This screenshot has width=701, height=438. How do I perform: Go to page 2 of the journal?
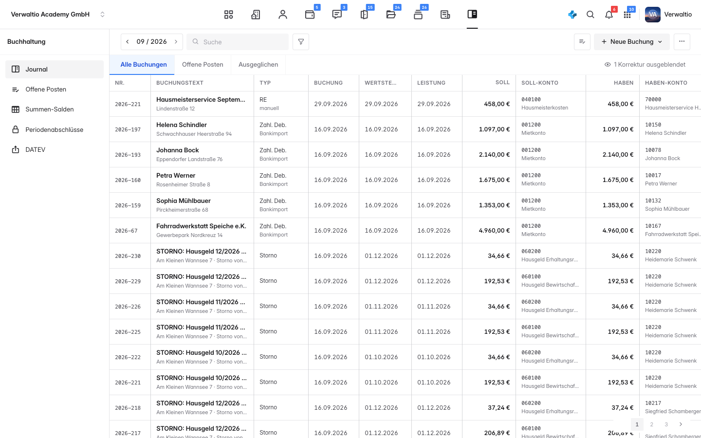(x=652, y=424)
